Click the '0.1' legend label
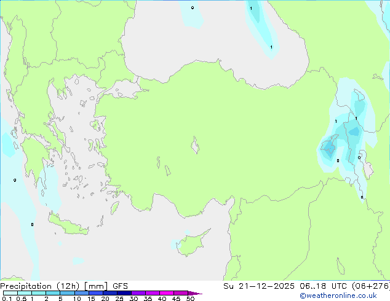This screenshot has height=301, width=390. [7, 299]
